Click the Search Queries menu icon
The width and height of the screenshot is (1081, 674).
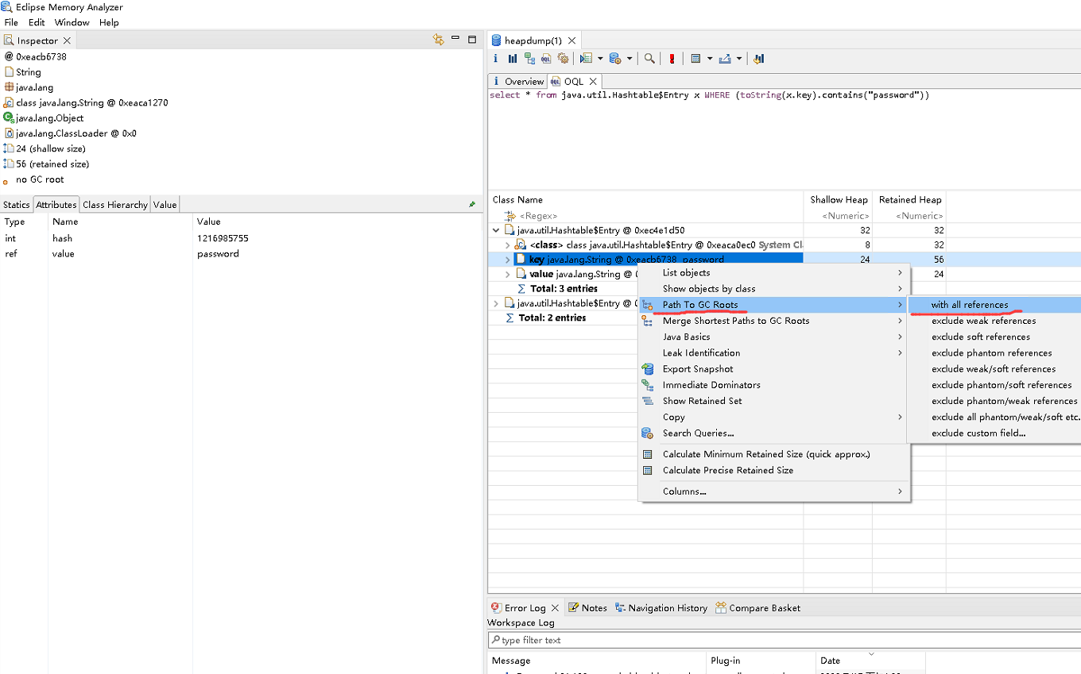pyautogui.click(x=647, y=433)
